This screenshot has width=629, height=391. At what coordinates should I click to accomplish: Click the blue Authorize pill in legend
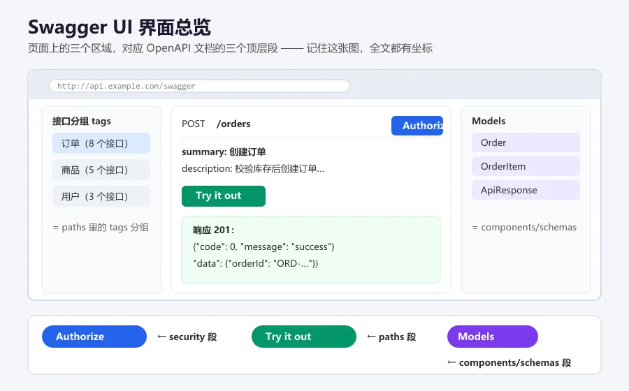(94, 337)
